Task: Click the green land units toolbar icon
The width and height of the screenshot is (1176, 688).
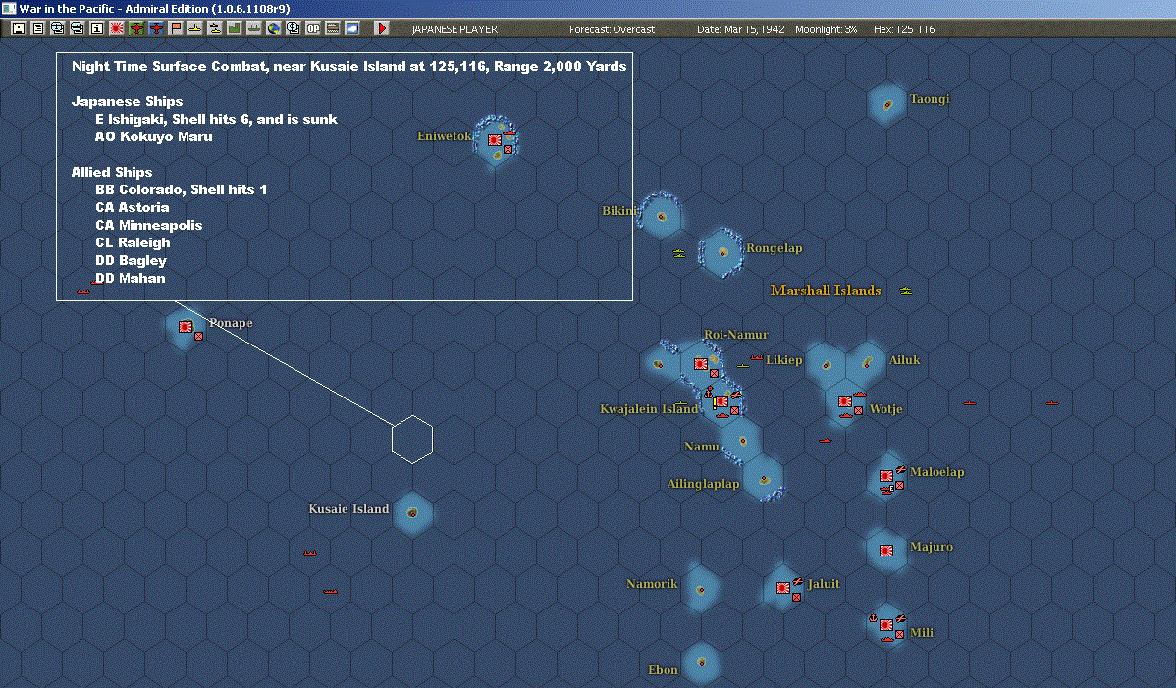Action: 234,28
